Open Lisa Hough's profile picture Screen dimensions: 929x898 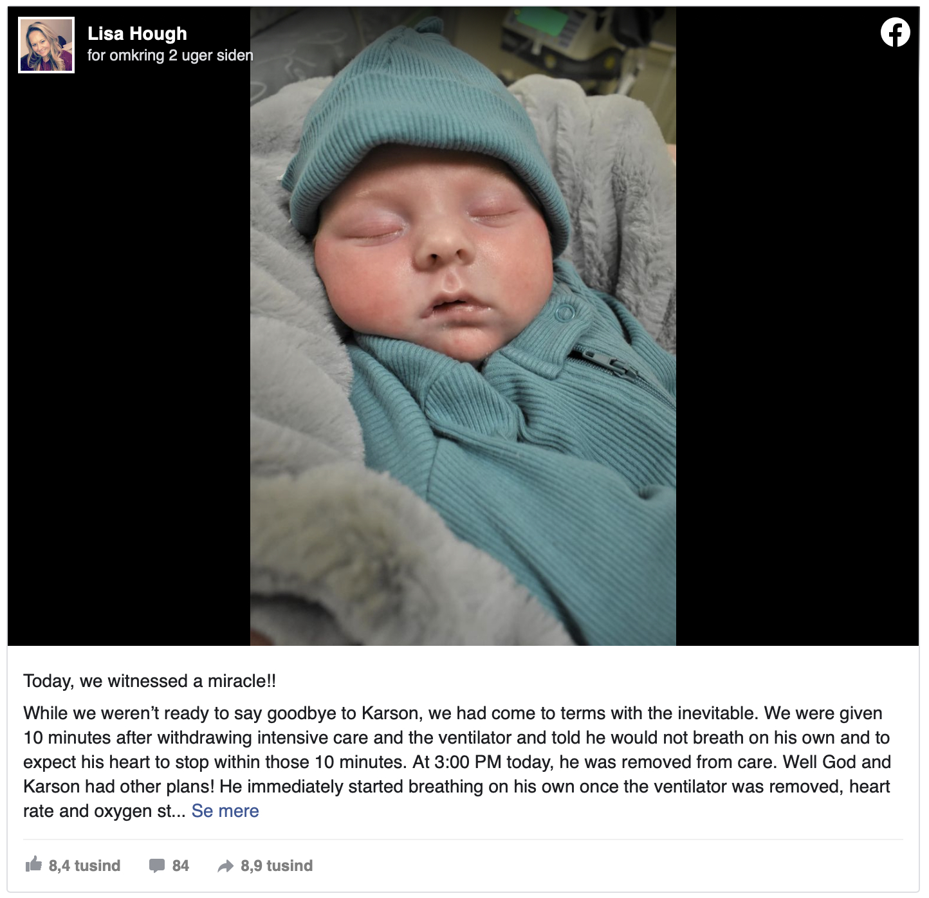coord(46,45)
